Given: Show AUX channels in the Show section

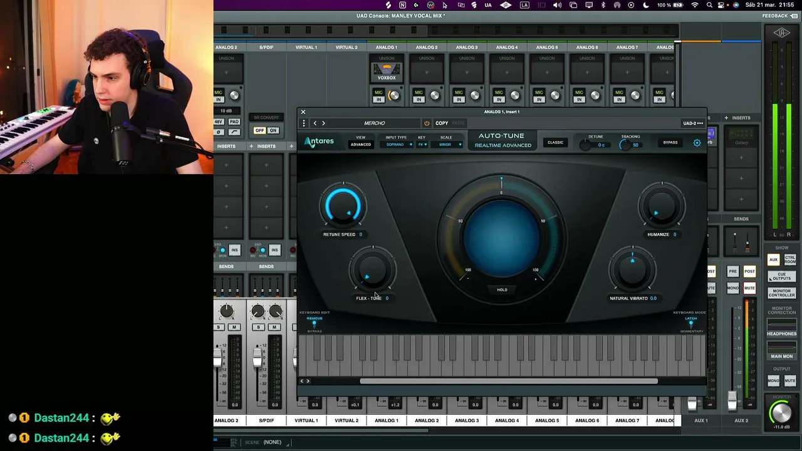Looking at the screenshot, I should click(773, 259).
